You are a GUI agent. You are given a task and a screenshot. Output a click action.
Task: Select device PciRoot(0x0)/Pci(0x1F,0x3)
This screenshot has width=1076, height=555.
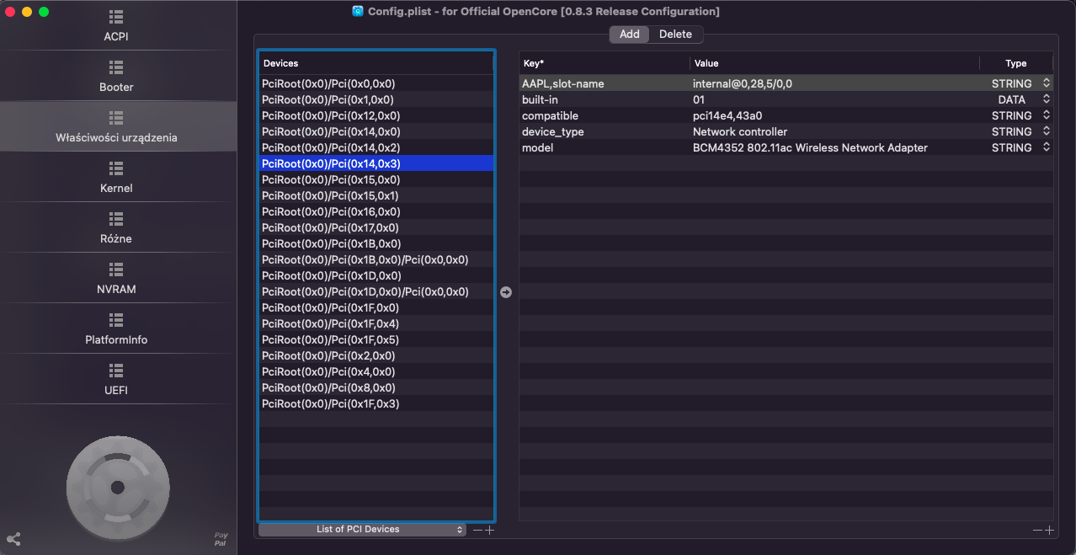pos(376,403)
